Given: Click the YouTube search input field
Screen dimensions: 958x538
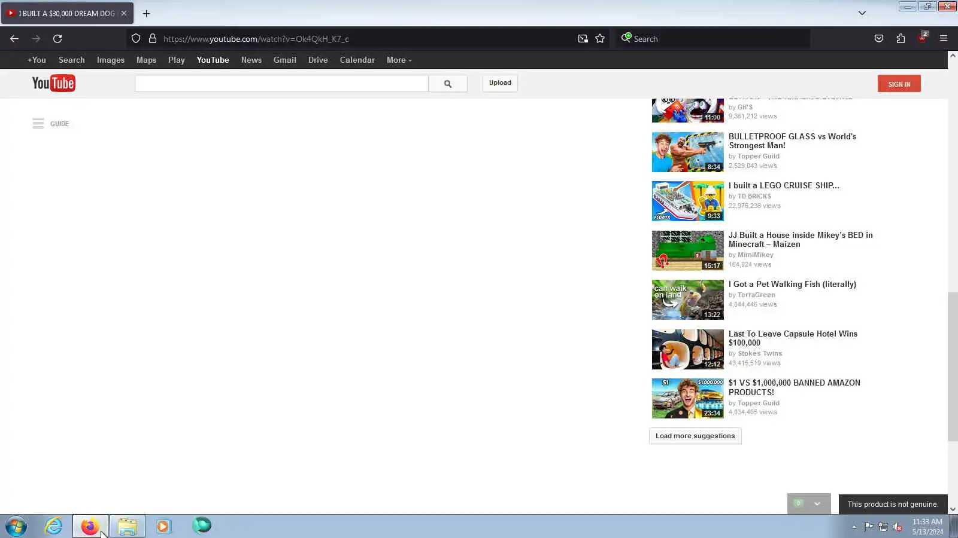Looking at the screenshot, I should [x=281, y=84].
